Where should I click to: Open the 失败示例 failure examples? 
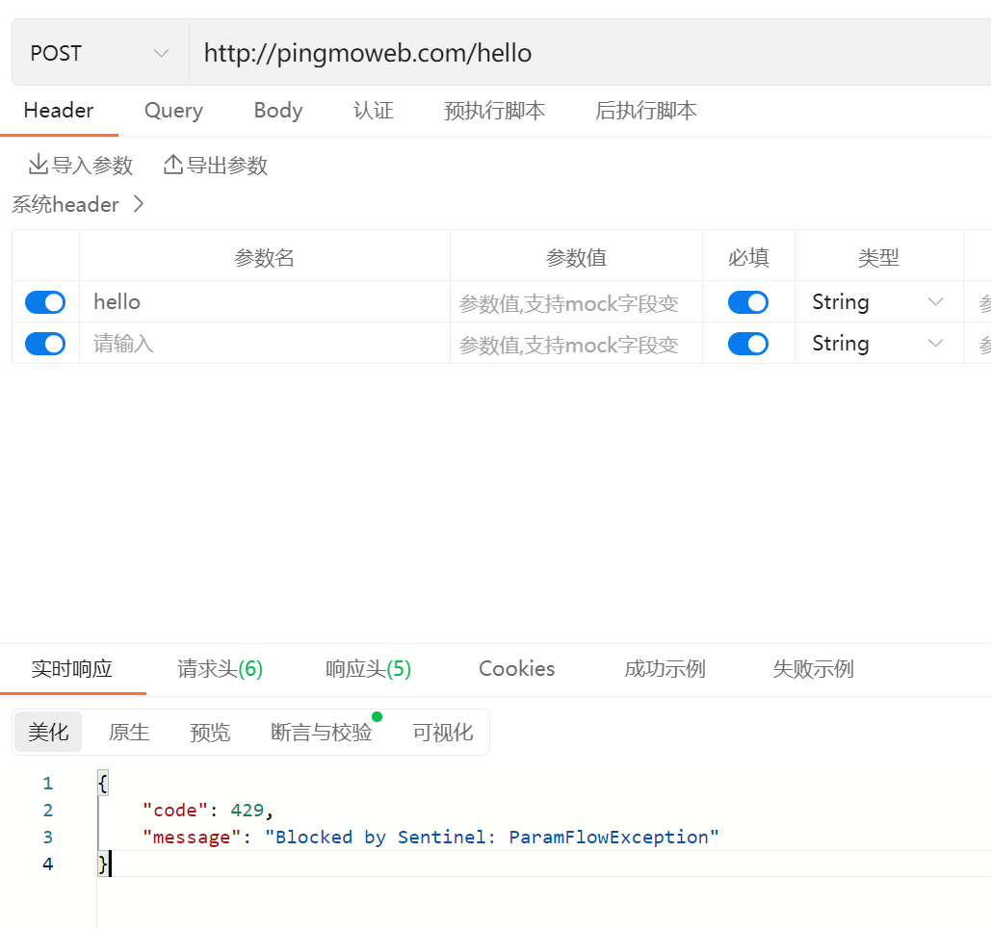coord(812,668)
